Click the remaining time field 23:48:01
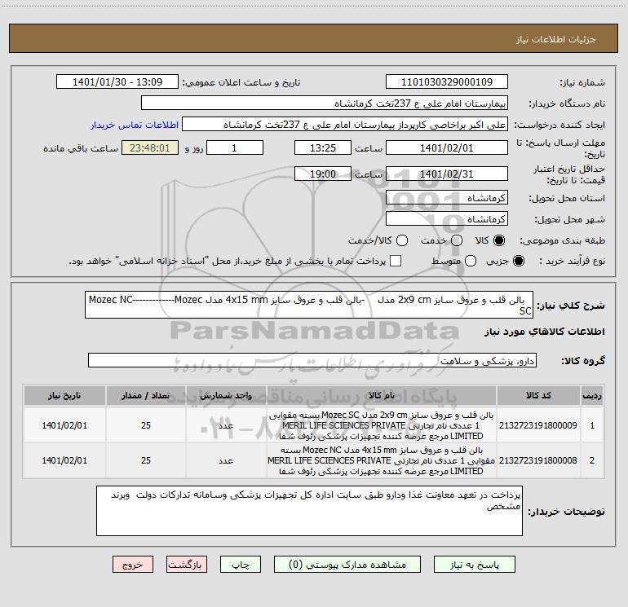628x607 pixels. point(150,147)
